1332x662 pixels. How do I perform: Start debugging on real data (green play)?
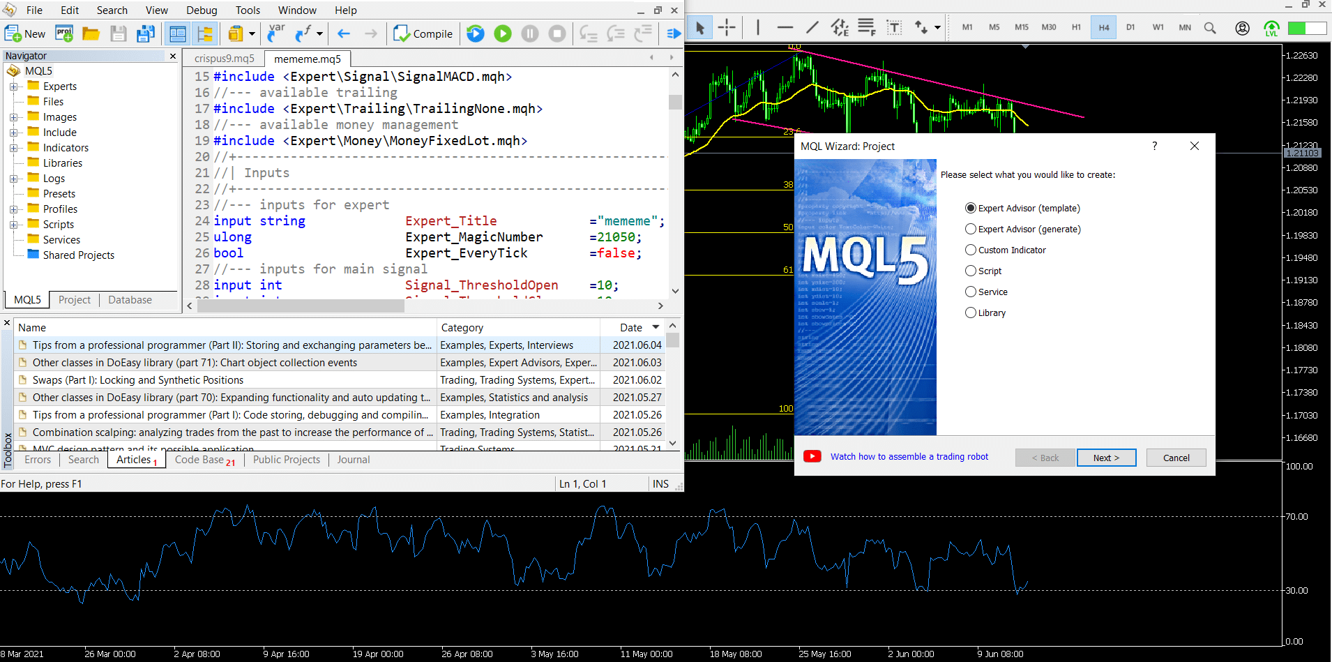coord(503,33)
